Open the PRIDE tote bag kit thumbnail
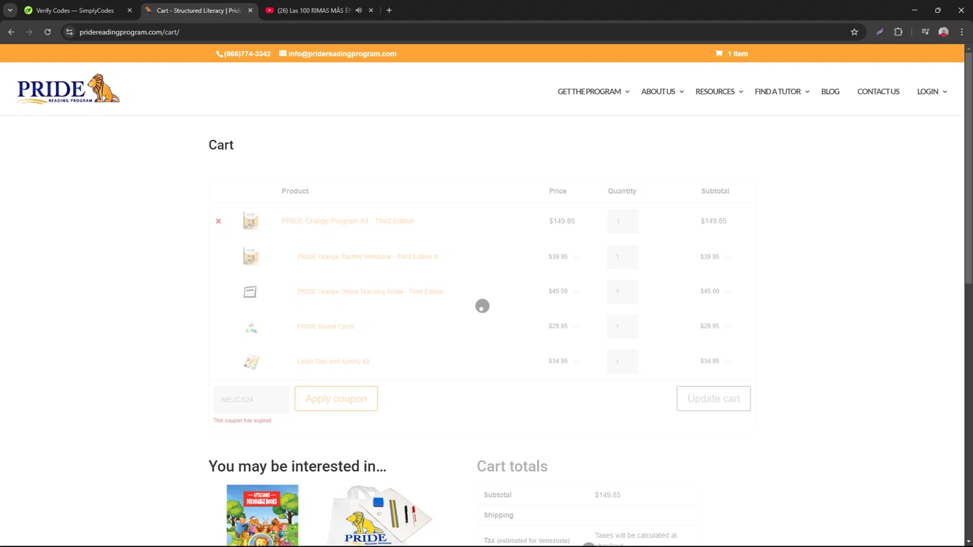973x547 pixels. [x=379, y=515]
